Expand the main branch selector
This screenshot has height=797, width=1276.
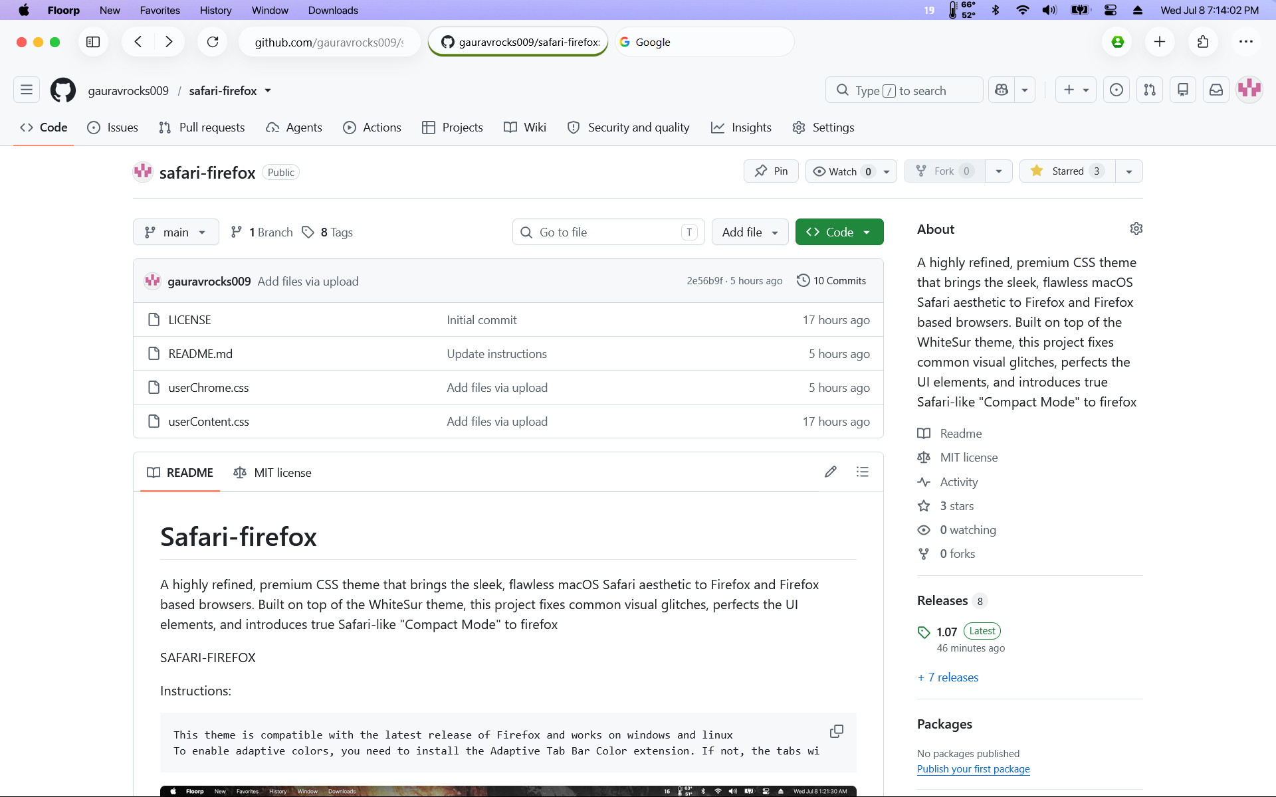176,232
